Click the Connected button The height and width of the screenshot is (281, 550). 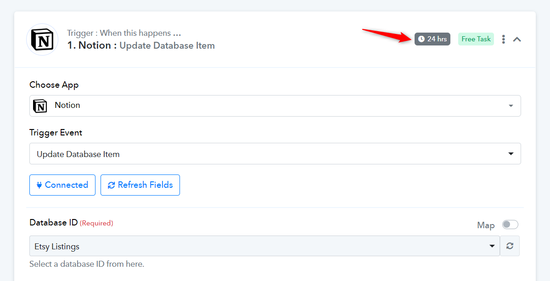(62, 185)
